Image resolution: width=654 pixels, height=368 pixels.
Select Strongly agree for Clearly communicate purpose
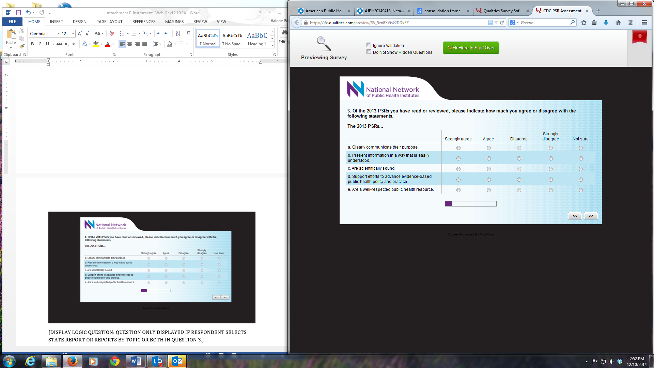[x=458, y=148]
